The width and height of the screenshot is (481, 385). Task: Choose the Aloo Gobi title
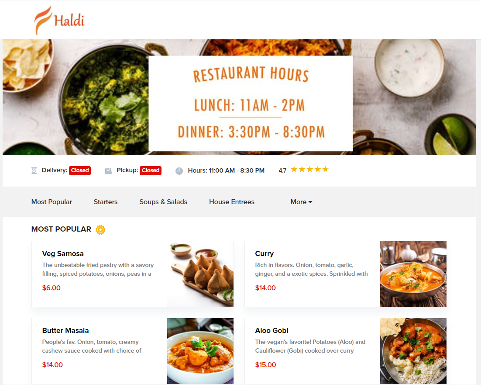tap(271, 330)
